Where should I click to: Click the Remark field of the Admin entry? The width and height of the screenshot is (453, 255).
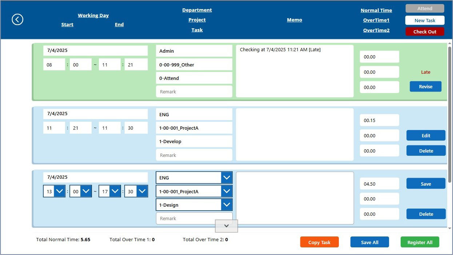[194, 92]
